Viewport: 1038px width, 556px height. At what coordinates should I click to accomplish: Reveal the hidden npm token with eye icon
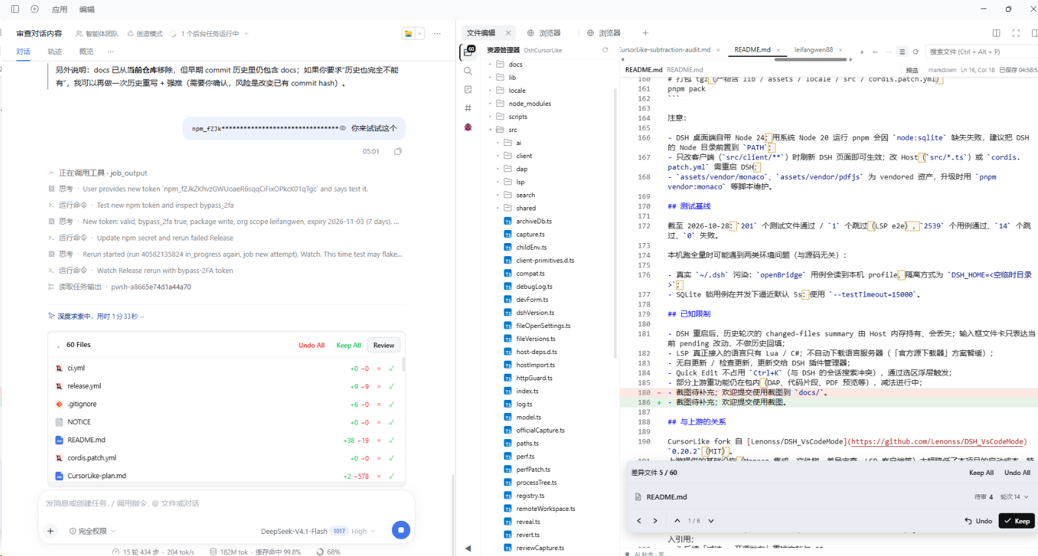(343, 128)
